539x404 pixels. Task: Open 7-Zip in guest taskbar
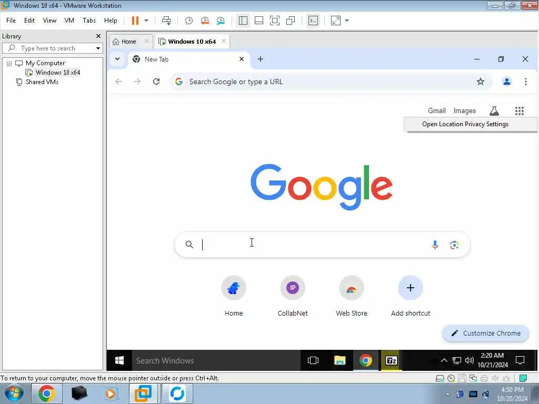pos(392,360)
